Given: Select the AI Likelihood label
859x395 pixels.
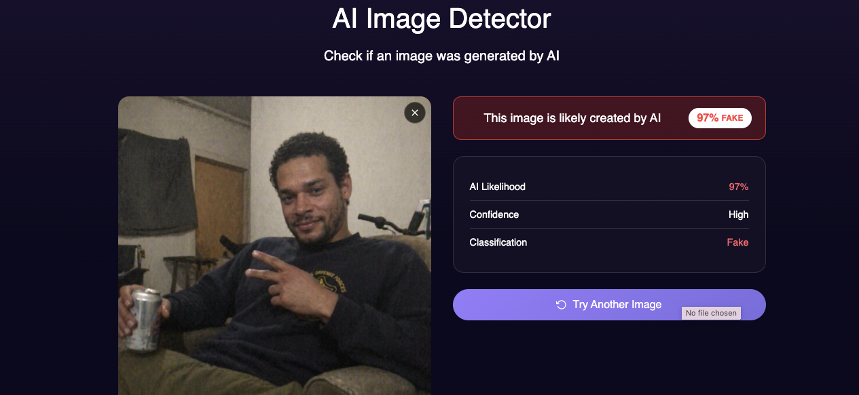Looking at the screenshot, I should pyautogui.click(x=498, y=187).
